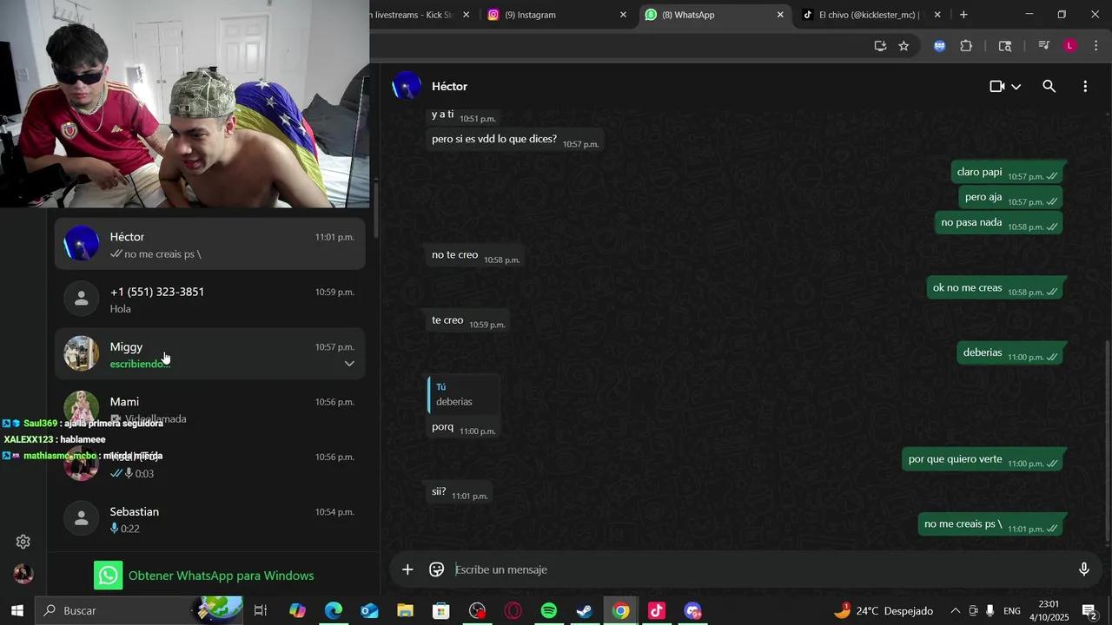Click the plus attach button
The width and height of the screenshot is (1112, 625).
[x=407, y=569]
